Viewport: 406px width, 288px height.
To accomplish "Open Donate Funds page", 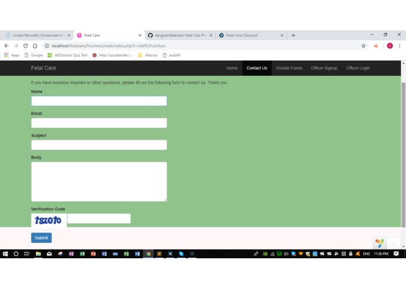I will 289,68.
